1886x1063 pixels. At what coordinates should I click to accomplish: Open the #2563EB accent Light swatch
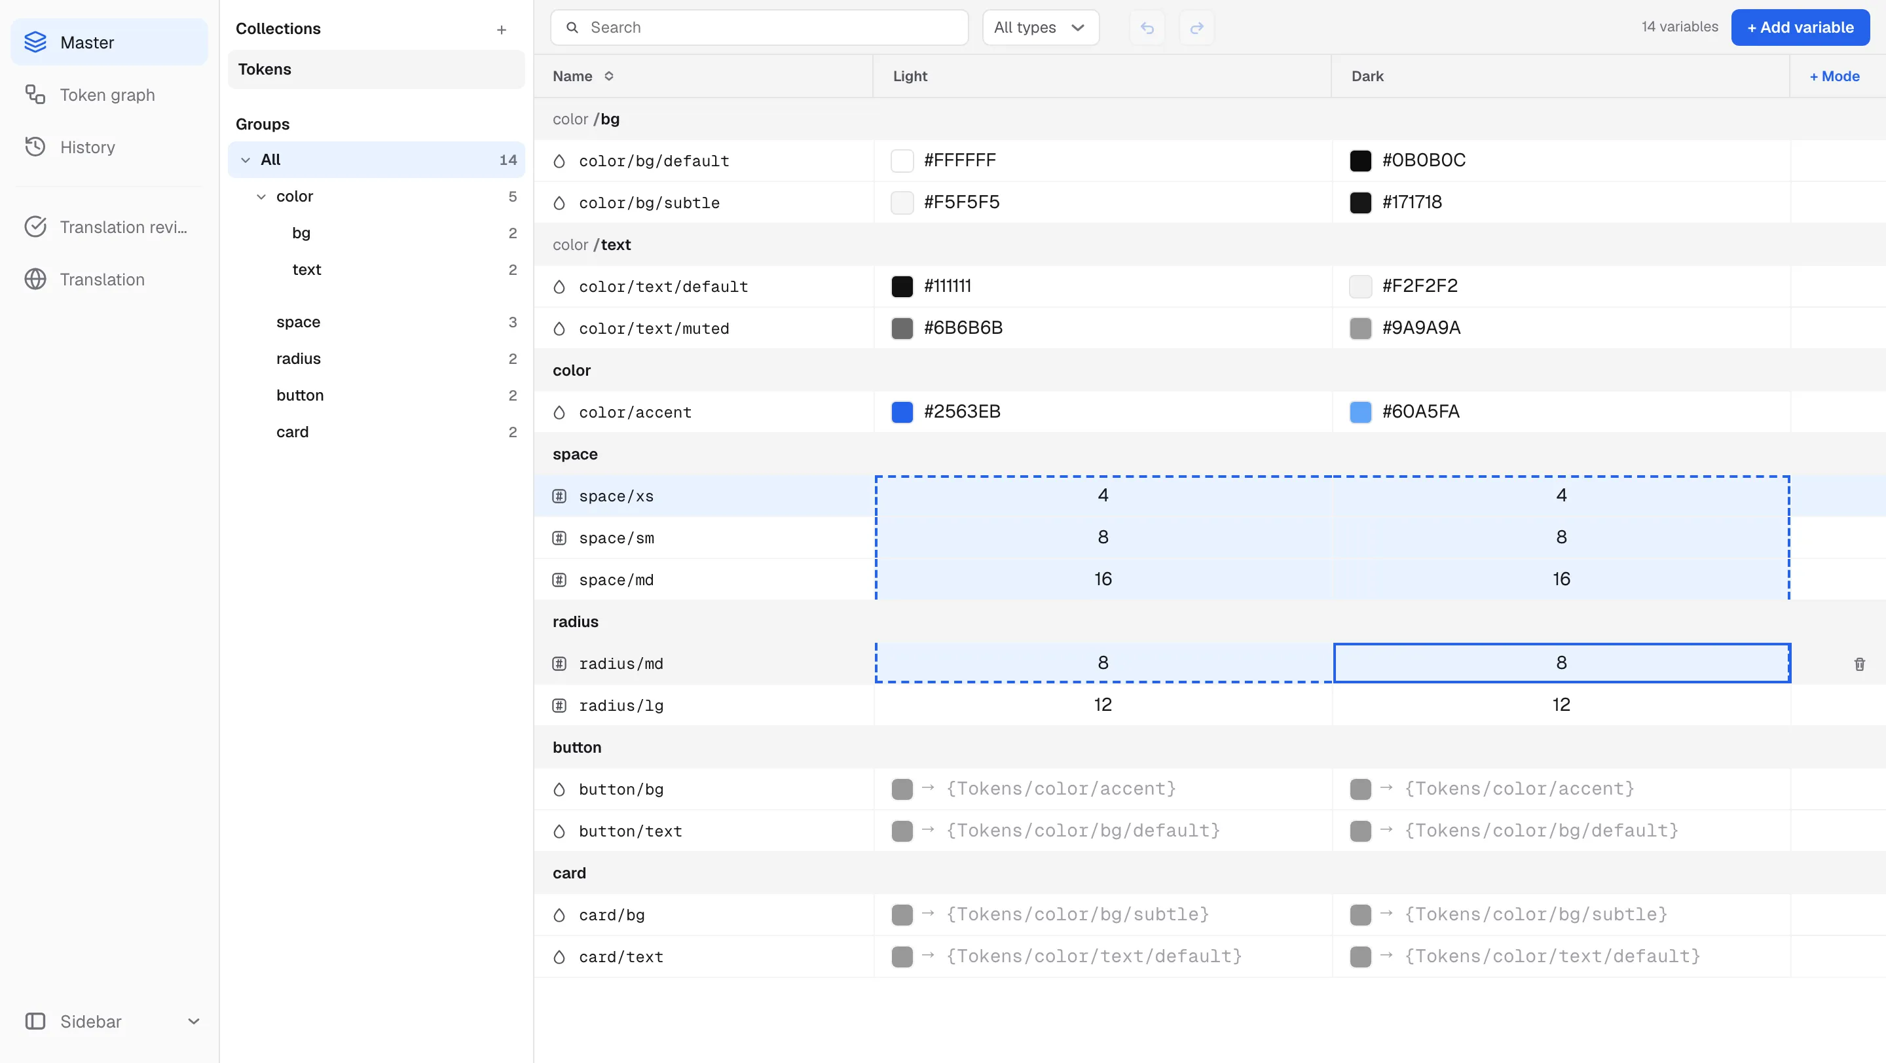(902, 412)
